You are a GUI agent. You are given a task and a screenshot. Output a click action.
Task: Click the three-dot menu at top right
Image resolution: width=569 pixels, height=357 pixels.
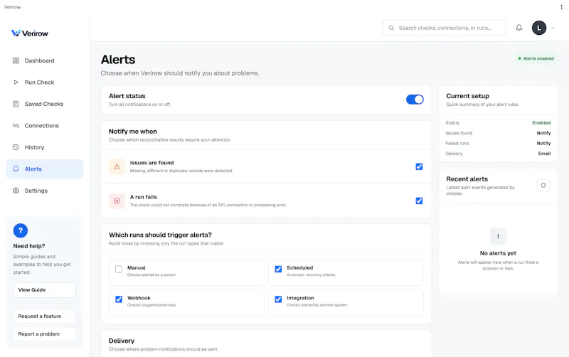(561, 7)
